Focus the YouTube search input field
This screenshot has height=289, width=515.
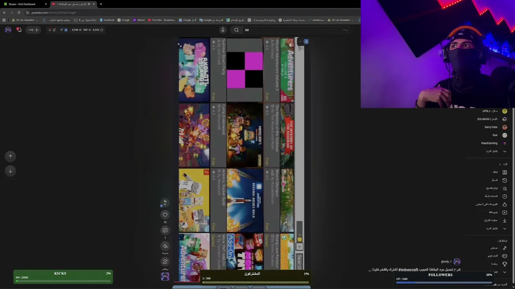click(x=298, y=30)
